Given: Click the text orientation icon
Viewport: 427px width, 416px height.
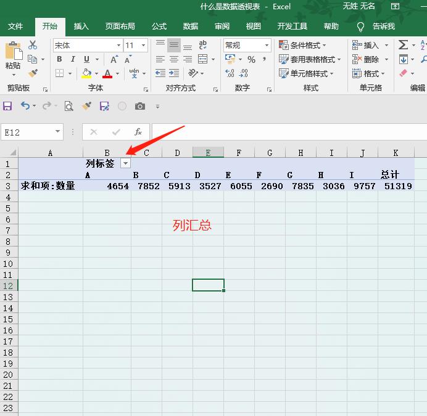Looking at the screenshot, I should pos(193,73).
